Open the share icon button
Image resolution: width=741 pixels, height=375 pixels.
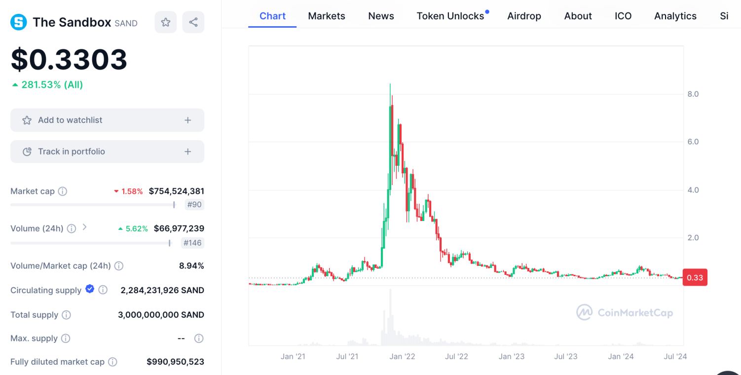click(193, 22)
